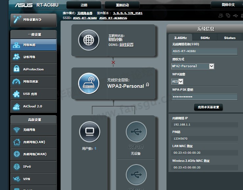The width and height of the screenshot is (243, 190).
Task: Open AiProtection lock icon menu
Action: tap(16, 69)
